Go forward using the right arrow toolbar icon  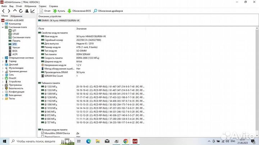(x=9, y=11)
